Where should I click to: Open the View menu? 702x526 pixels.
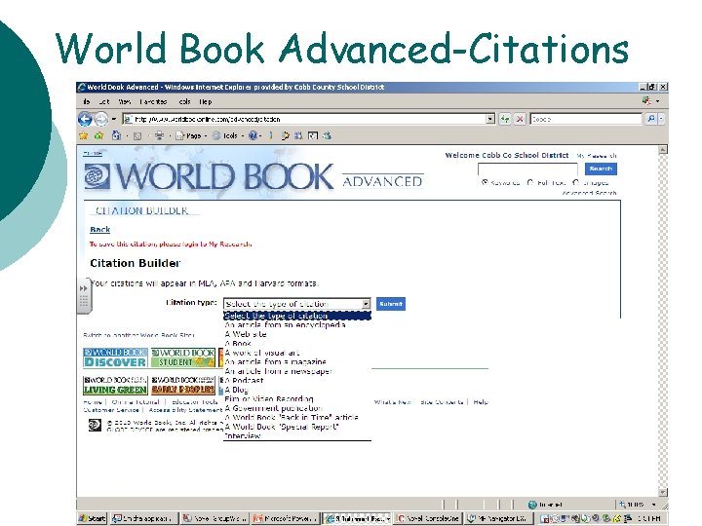[x=125, y=101]
